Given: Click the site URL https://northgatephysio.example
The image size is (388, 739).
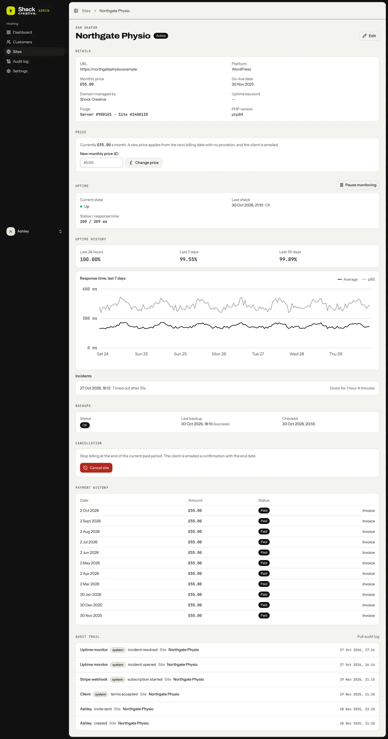Looking at the screenshot, I should click(x=108, y=69).
